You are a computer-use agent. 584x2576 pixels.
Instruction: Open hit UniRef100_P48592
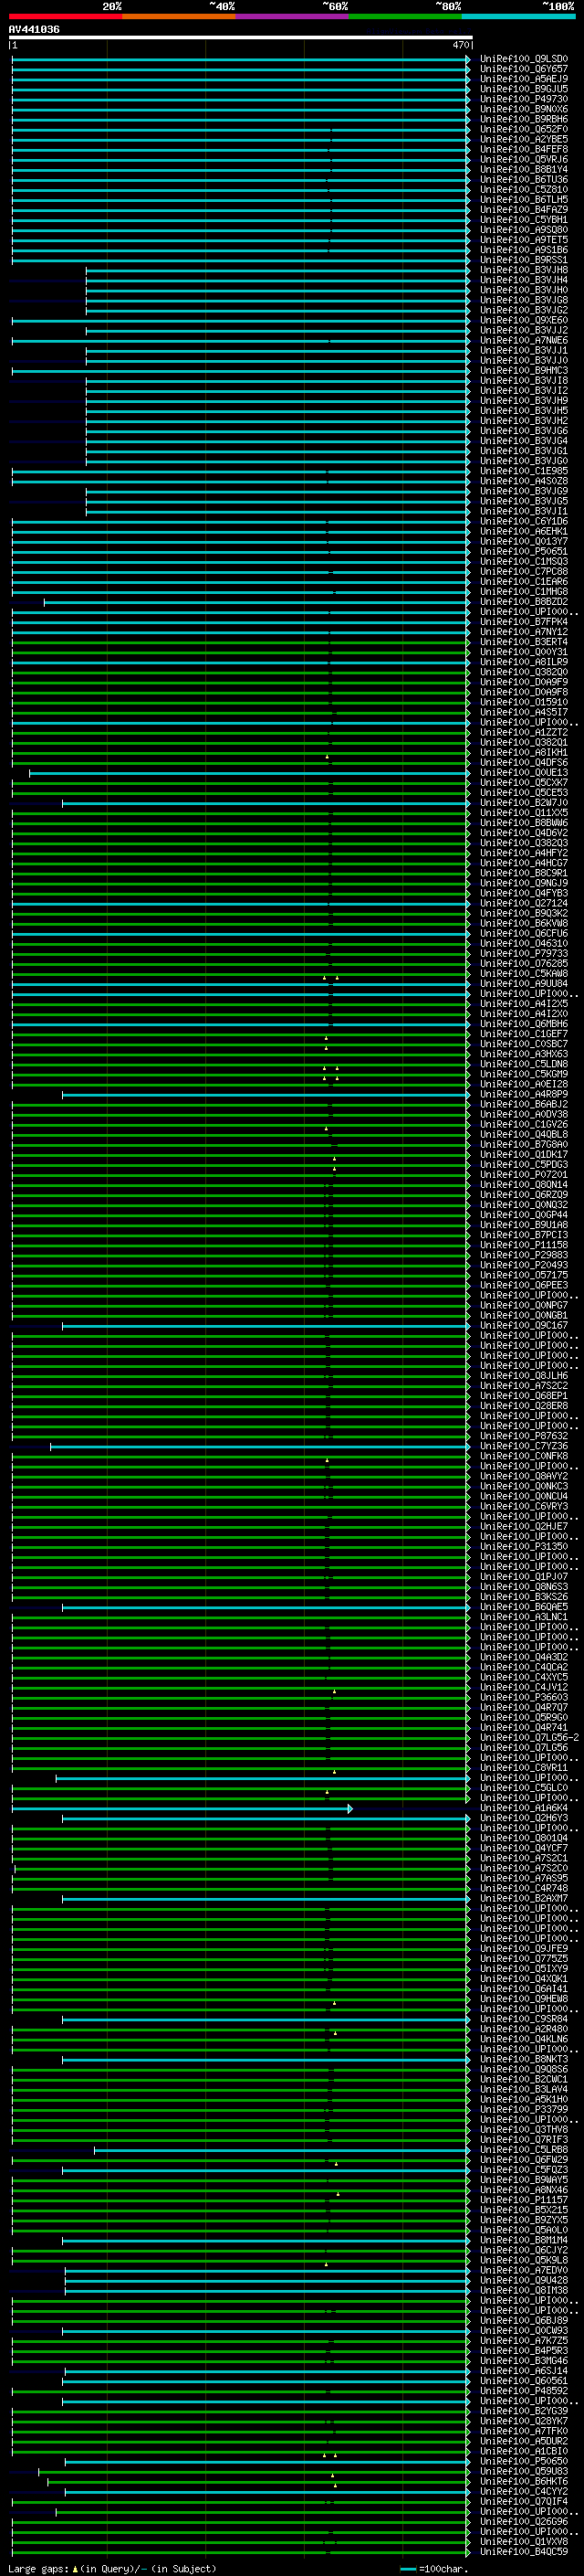tap(524, 2392)
